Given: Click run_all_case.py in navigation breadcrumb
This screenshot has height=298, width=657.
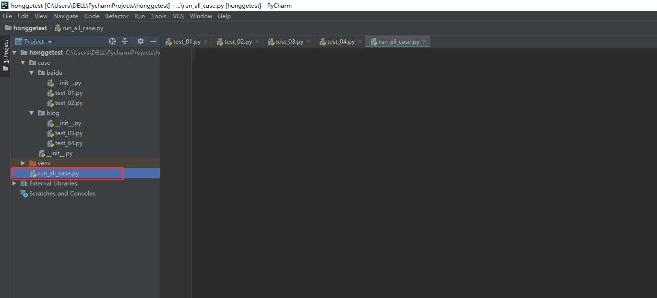Looking at the screenshot, I should pos(79,28).
